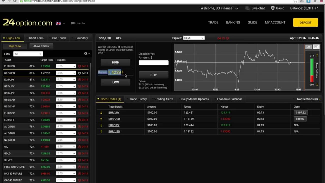The image size is (325, 183).
Task: Choose the Above / Below sub-option
Action: [x=41, y=46]
